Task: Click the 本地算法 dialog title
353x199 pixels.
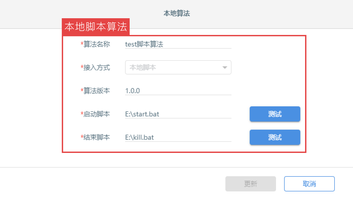Action: point(177,13)
